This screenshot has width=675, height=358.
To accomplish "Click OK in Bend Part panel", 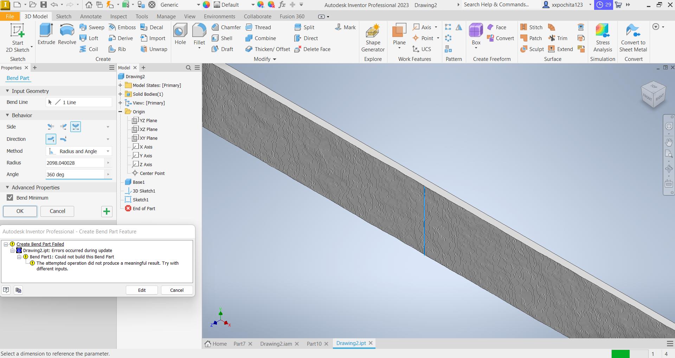I will pyautogui.click(x=20, y=211).
